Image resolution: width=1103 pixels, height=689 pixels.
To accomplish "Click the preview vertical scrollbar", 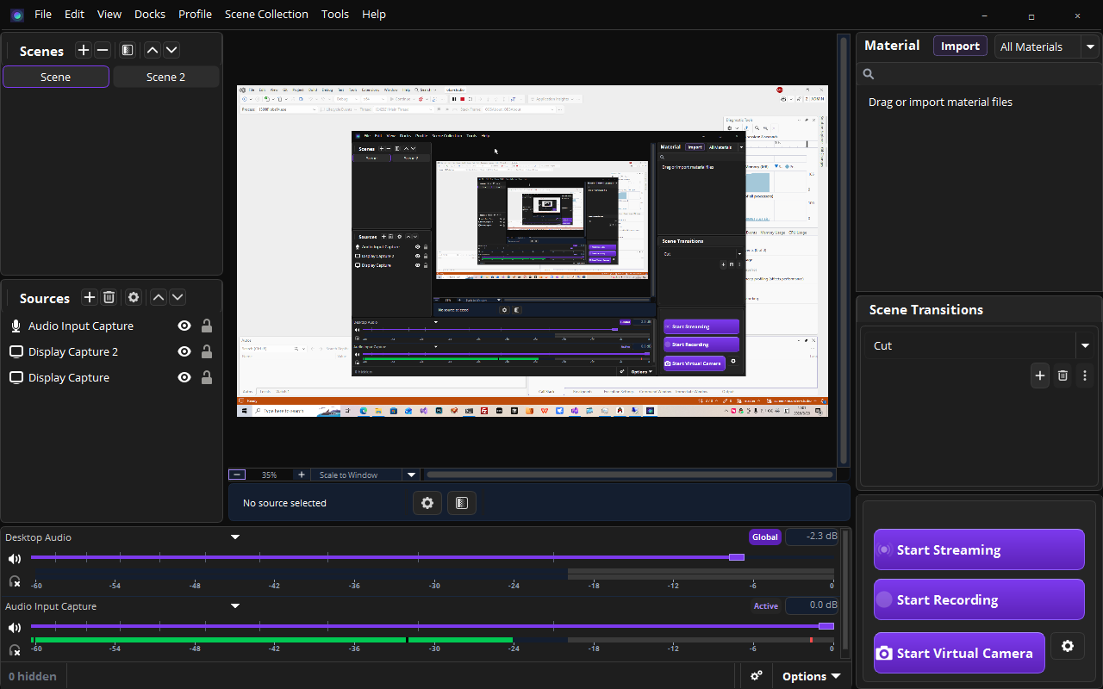I will 844,250.
